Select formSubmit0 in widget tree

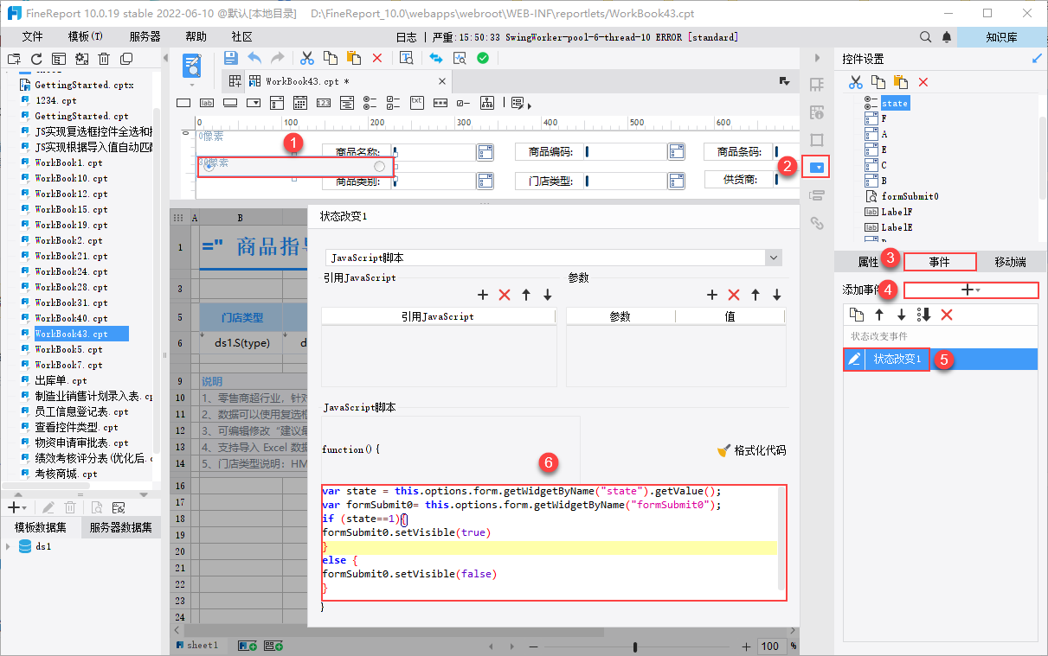point(910,196)
